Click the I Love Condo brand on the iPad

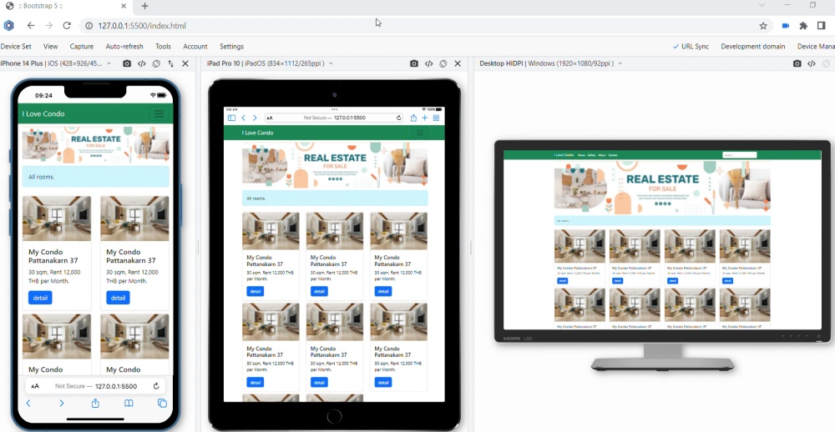coord(257,133)
